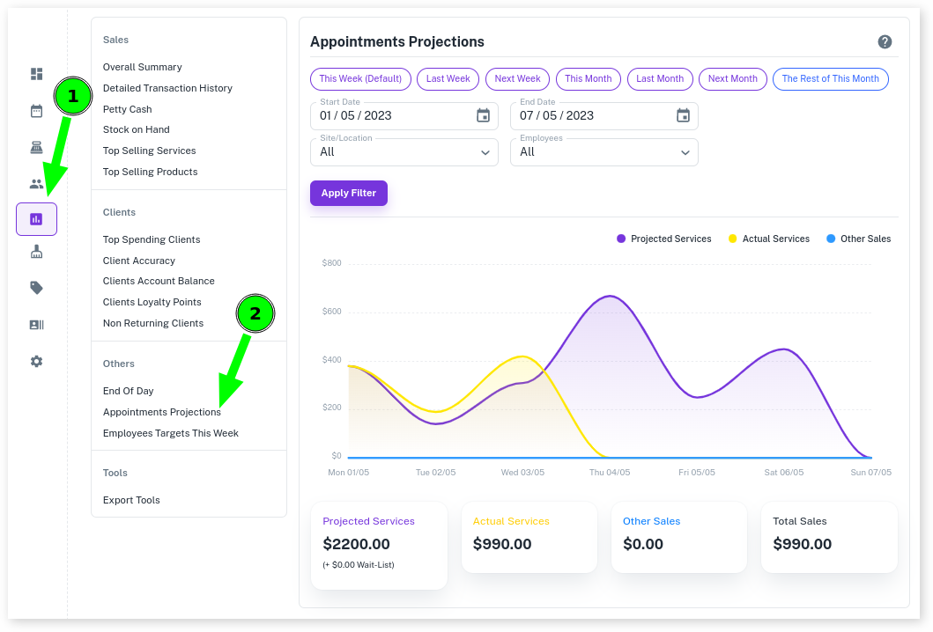Open the contact card icon in sidebar
The image size is (933, 632).
[x=36, y=324]
